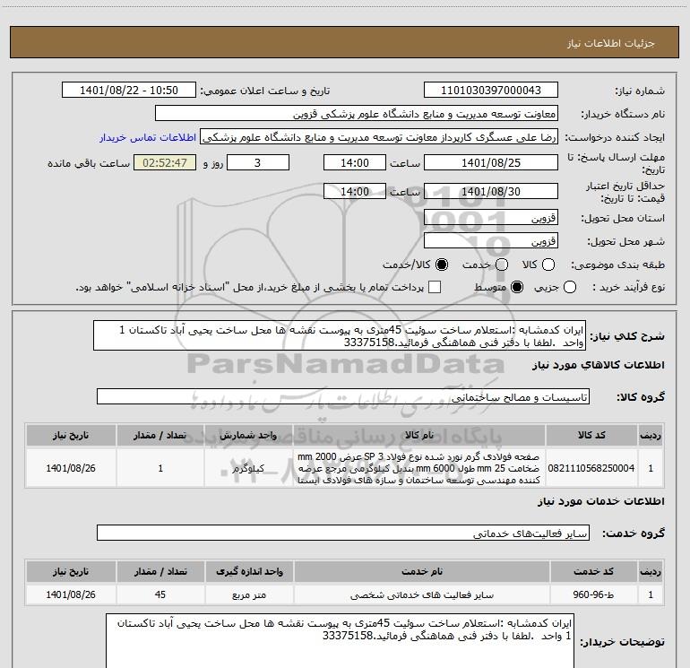Click the متر مربع unit cell
Viewport: 690px width, 668px height.
click(249, 594)
